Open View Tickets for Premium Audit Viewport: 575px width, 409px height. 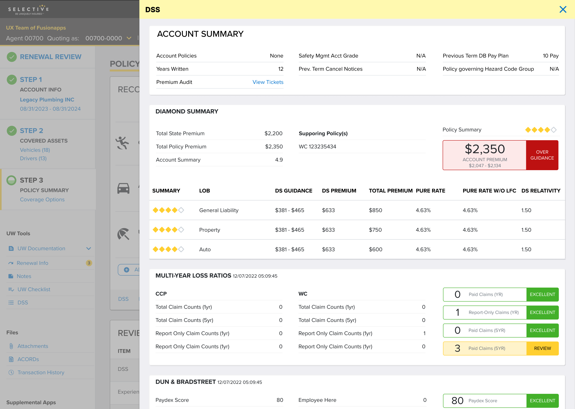pos(268,82)
